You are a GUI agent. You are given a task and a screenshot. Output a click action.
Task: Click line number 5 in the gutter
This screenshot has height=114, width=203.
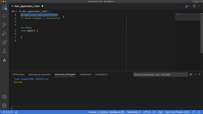coord(16,31)
